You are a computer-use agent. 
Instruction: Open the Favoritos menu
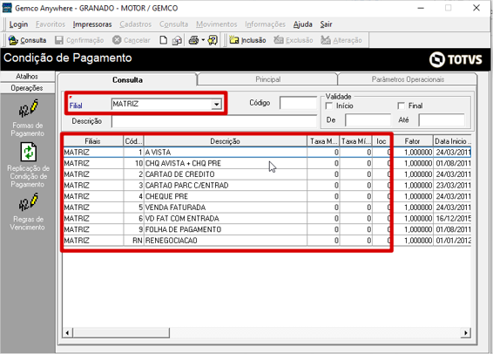51,24
